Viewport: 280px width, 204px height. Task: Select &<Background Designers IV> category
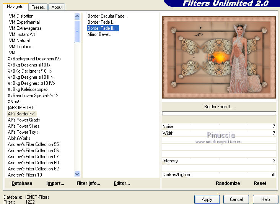click(34, 59)
